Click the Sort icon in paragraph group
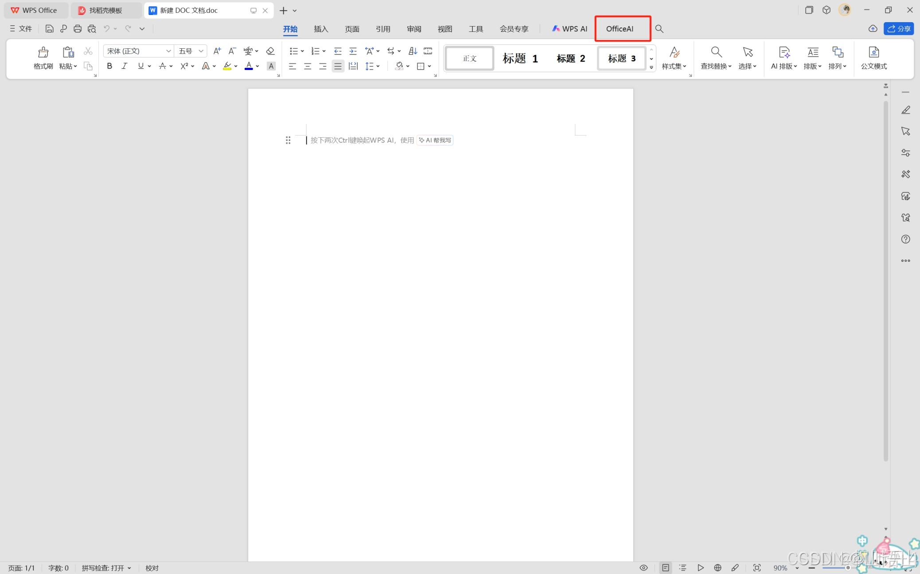 click(x=413, y=51)
